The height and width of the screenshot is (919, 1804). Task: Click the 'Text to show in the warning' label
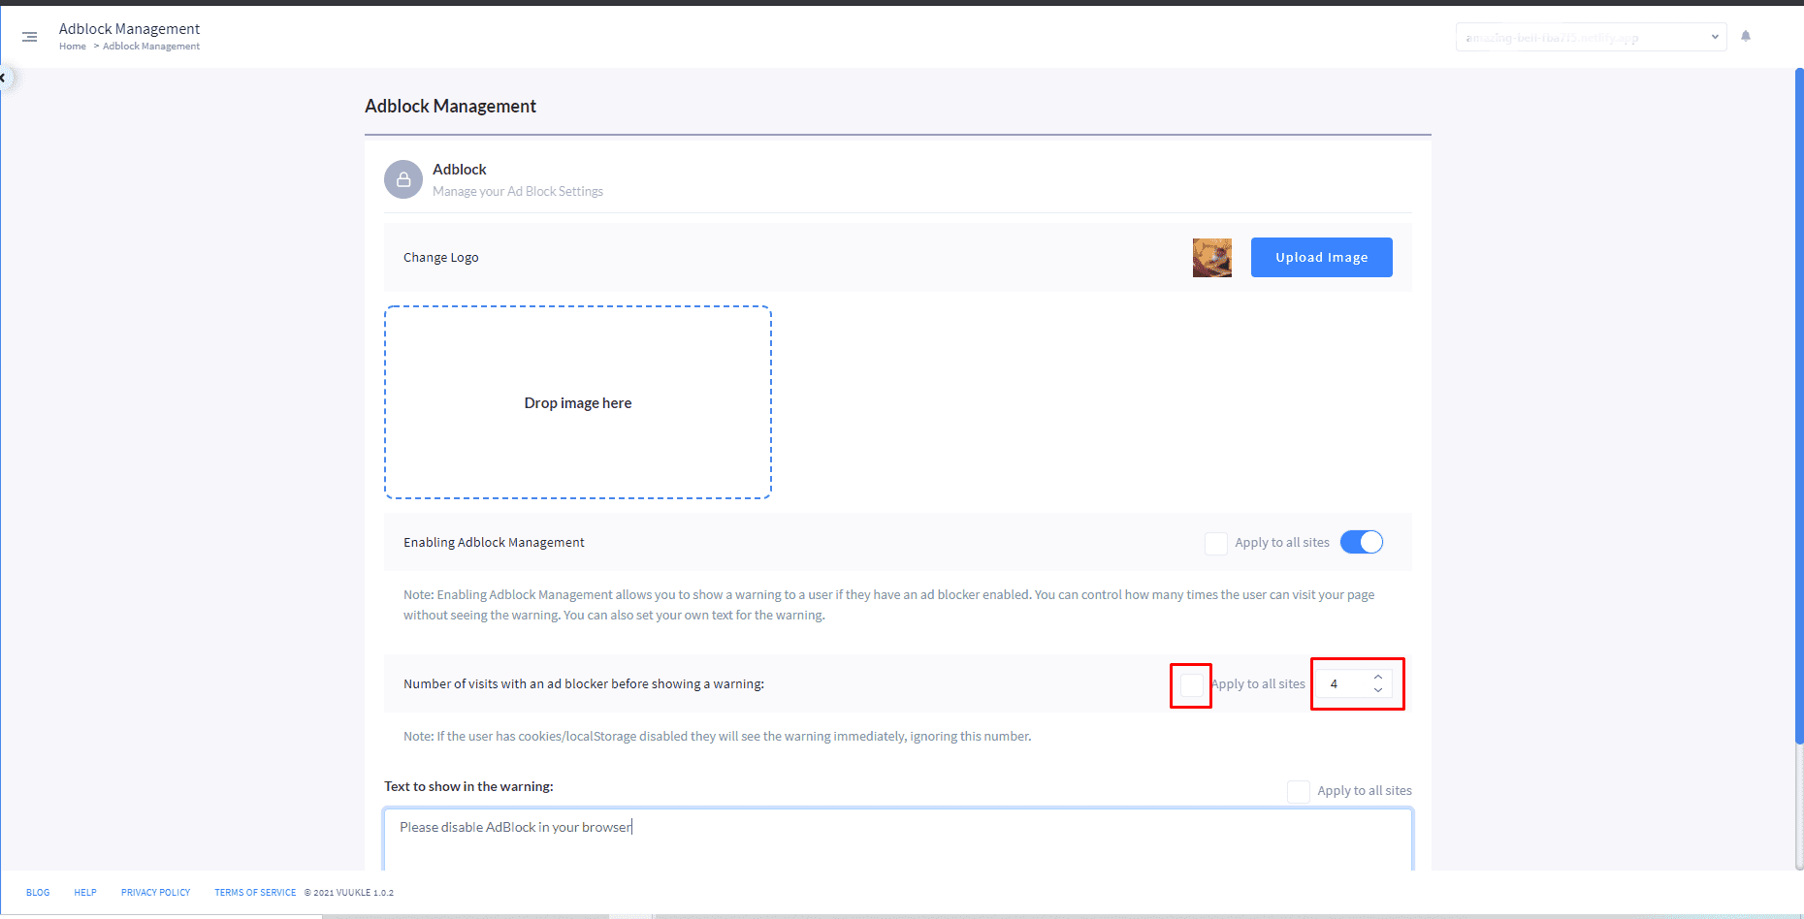(468, 786)
